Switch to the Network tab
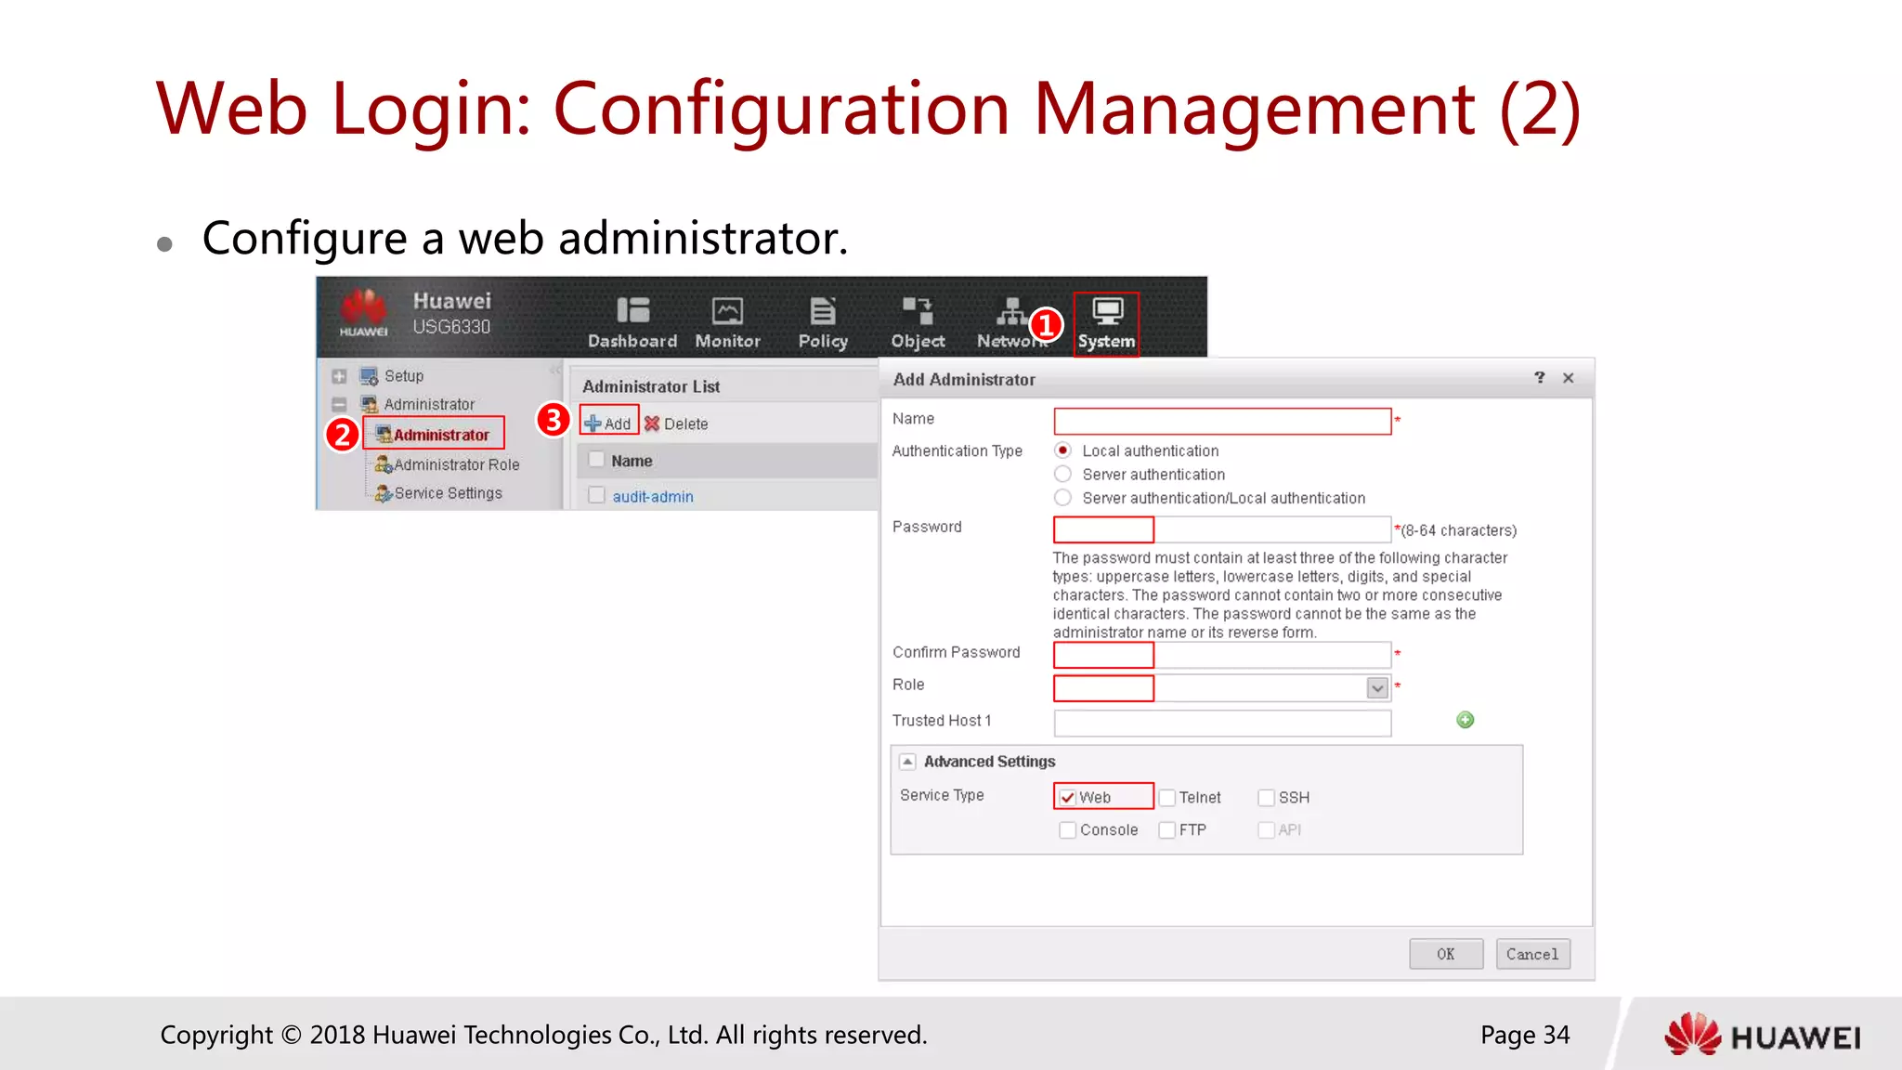 click(x=1010, y=323)
